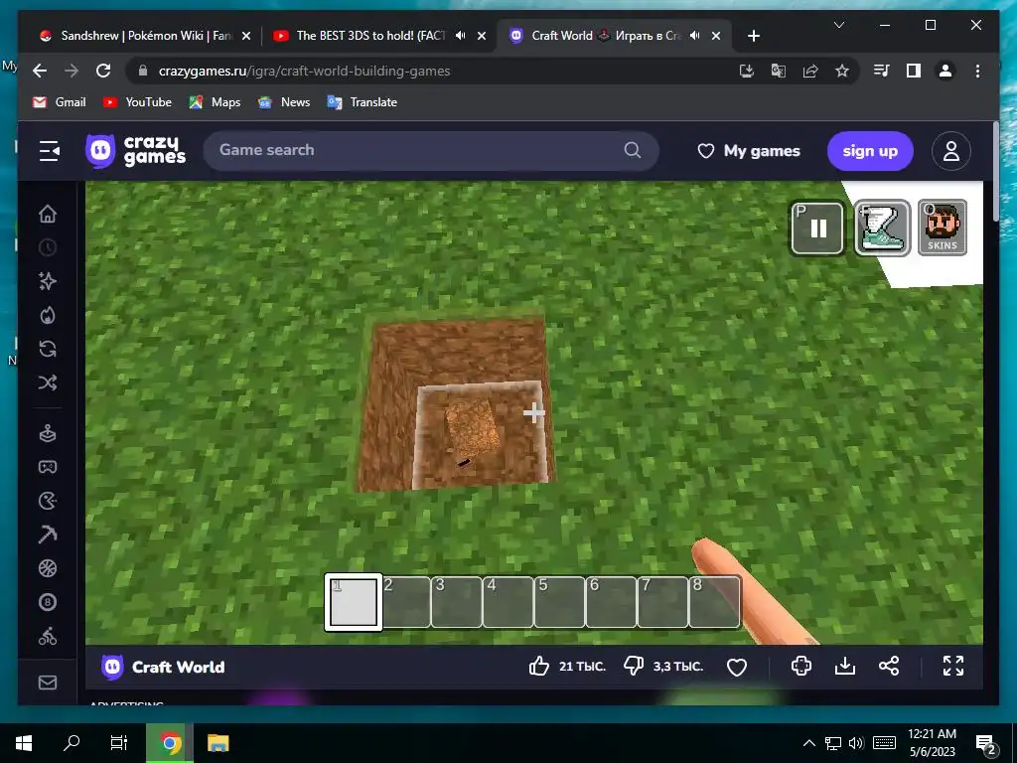
Task: Click the translate page icon in address bar
Action: (x=779, y=71)
